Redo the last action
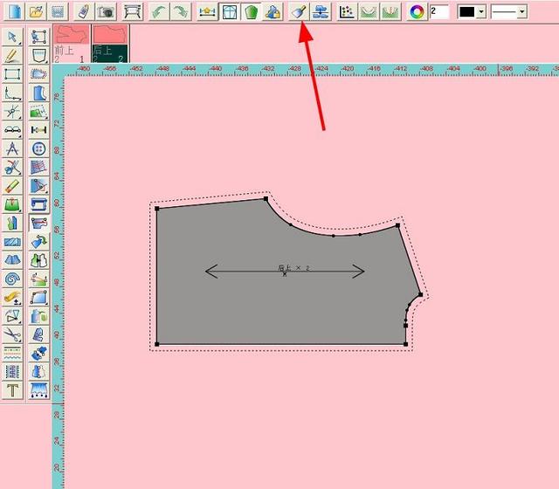 point(181,11)
